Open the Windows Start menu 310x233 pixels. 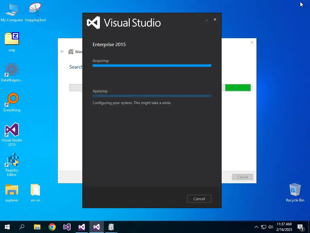[x=7, y=227]
